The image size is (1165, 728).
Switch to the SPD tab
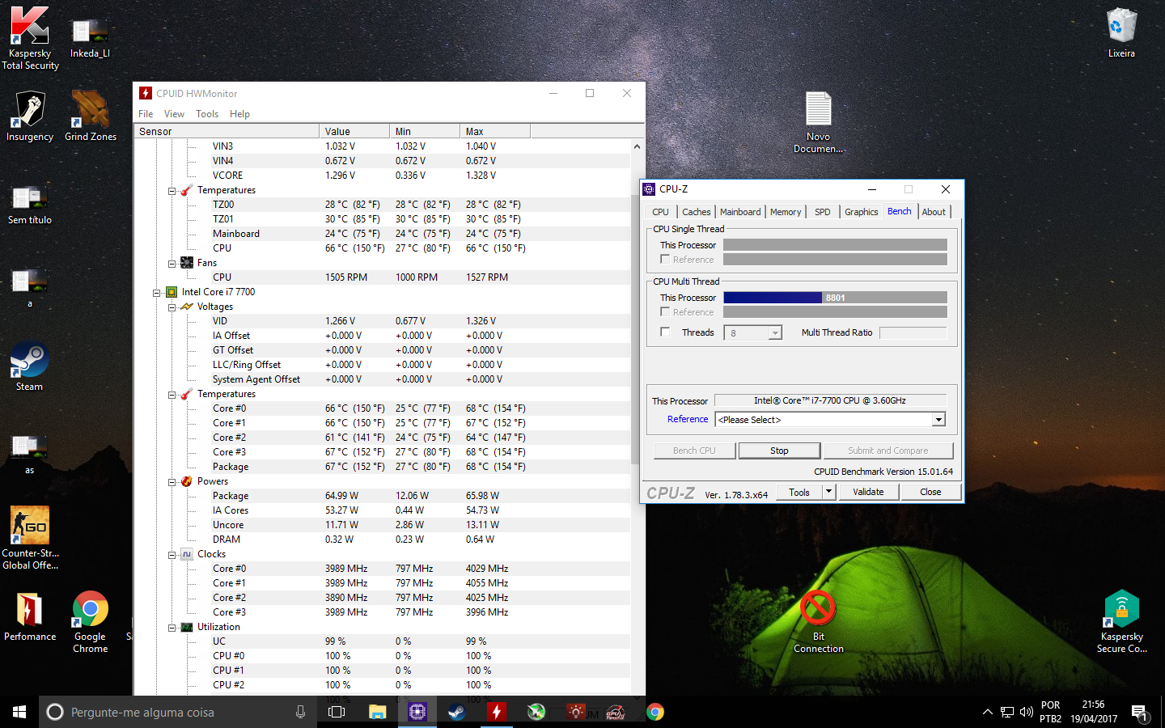pyautogui.click(x=822, y=212)
